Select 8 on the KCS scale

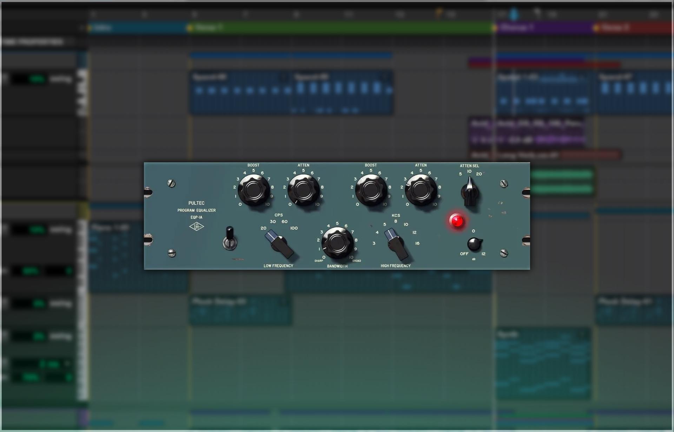point(396,221)
